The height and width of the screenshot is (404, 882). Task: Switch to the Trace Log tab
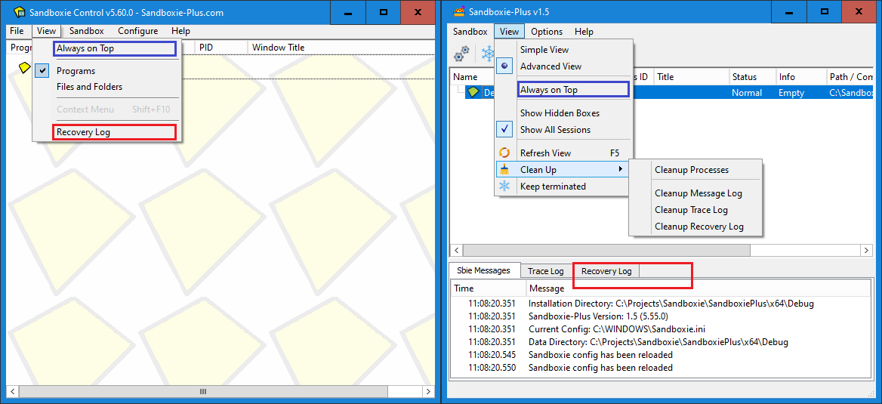[545, 271]
